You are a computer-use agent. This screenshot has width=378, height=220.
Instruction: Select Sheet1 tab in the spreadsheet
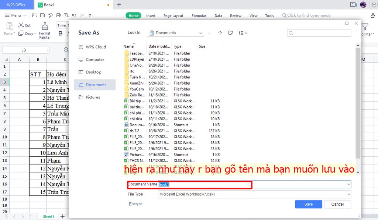coord(48,216)
